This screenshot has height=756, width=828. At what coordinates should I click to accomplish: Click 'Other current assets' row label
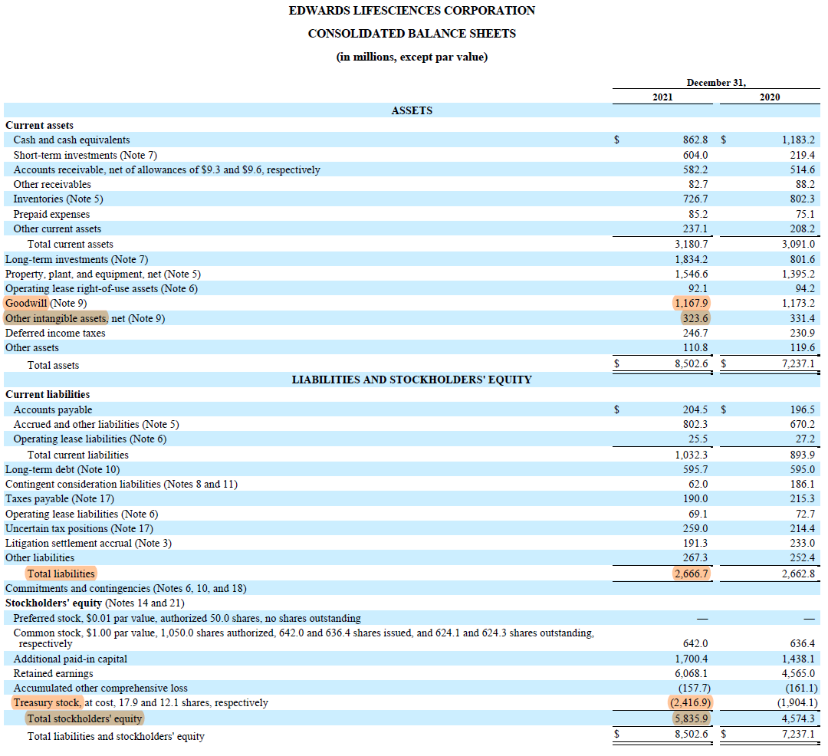[x=57, y=229]
